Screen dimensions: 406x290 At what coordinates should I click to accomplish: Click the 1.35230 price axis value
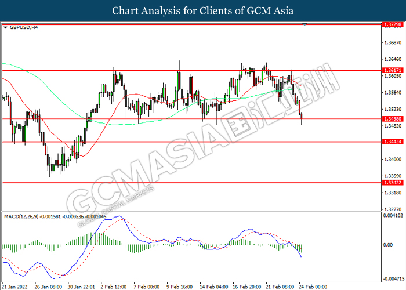[393, 109]
